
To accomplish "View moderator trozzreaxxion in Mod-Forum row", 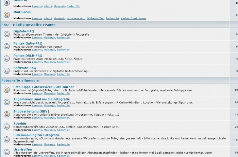I will coord(76,18).
